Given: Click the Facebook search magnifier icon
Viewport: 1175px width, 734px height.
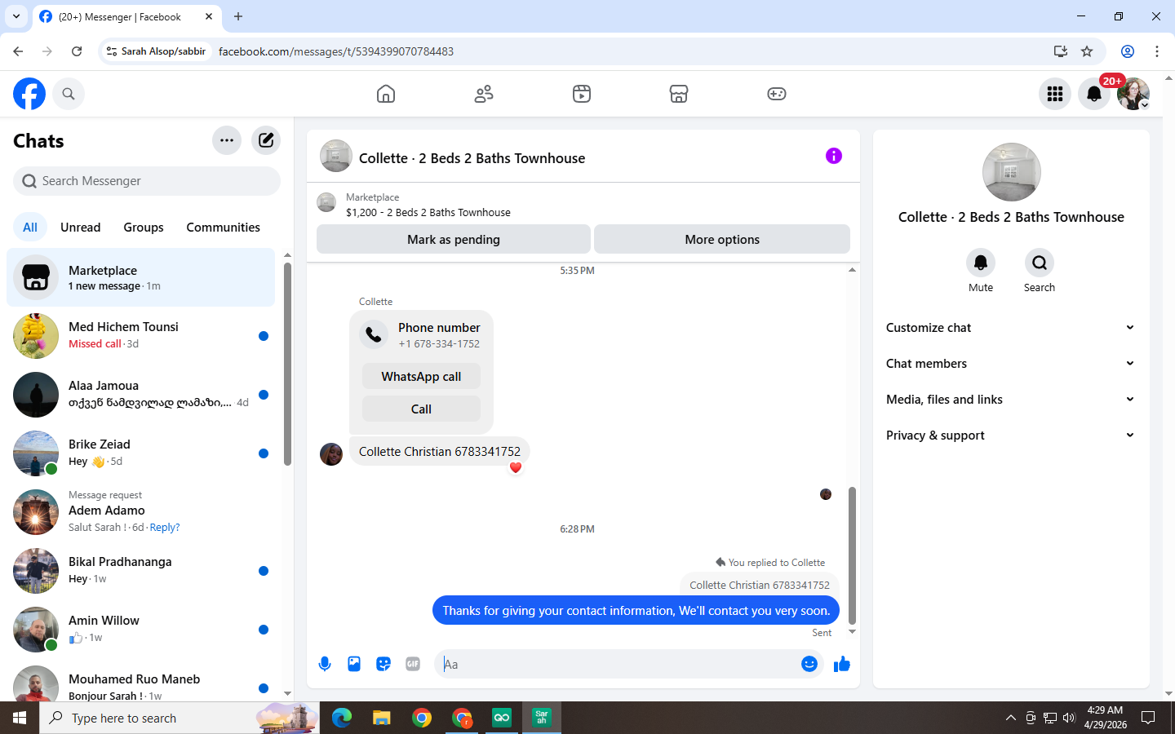Looking at the screenshot, I should point(69,94).
